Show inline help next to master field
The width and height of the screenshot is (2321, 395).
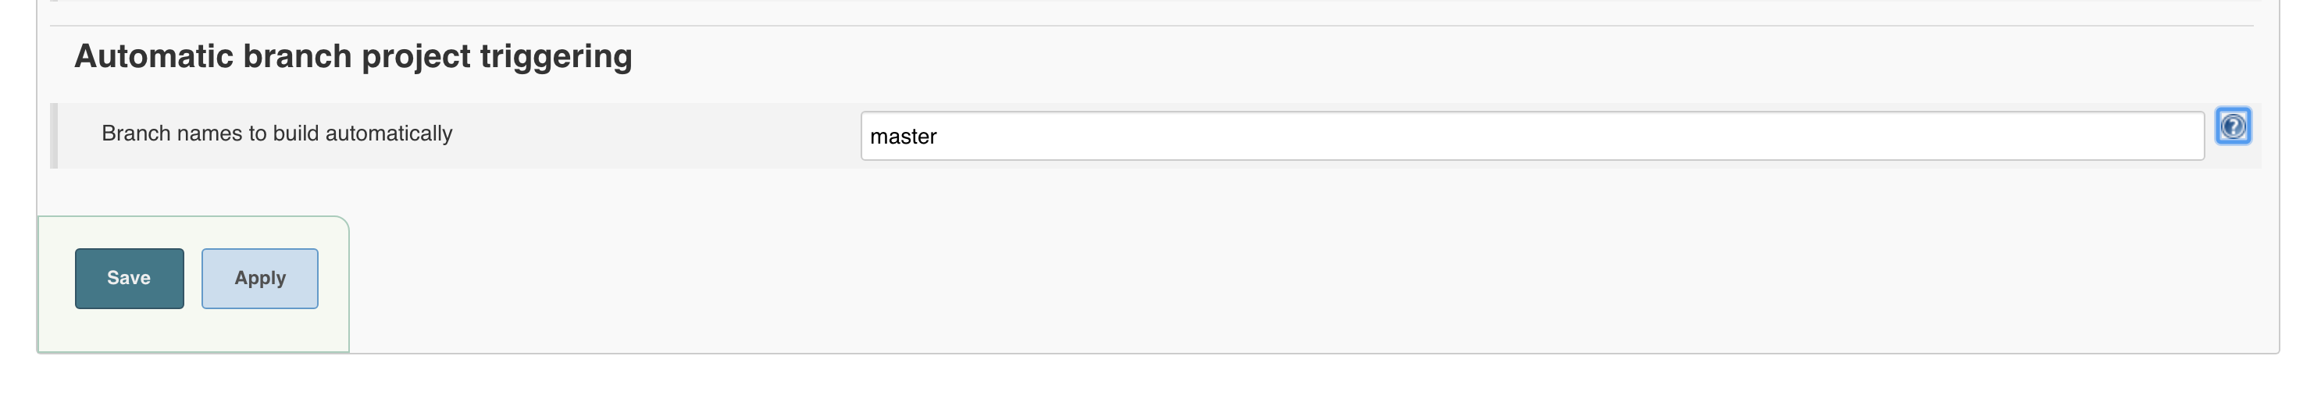(2233, 126)
